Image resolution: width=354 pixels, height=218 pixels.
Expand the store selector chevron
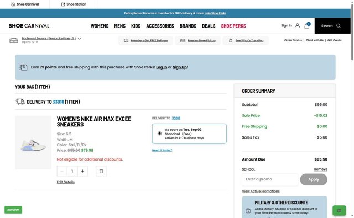(79, 39)
